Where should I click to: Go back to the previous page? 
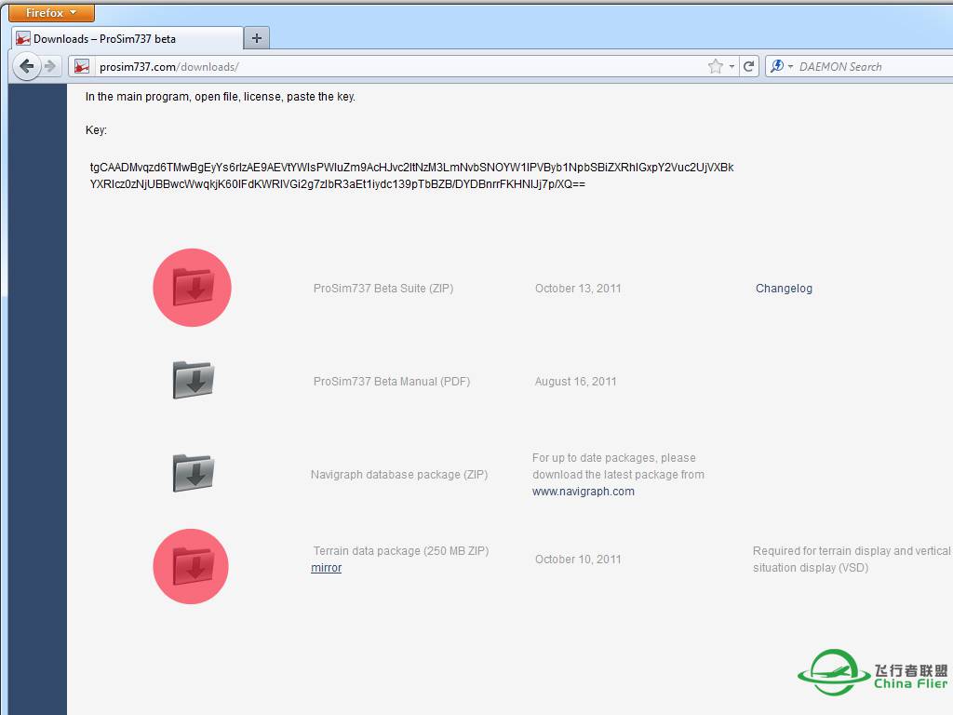click(x=26, y=66)
